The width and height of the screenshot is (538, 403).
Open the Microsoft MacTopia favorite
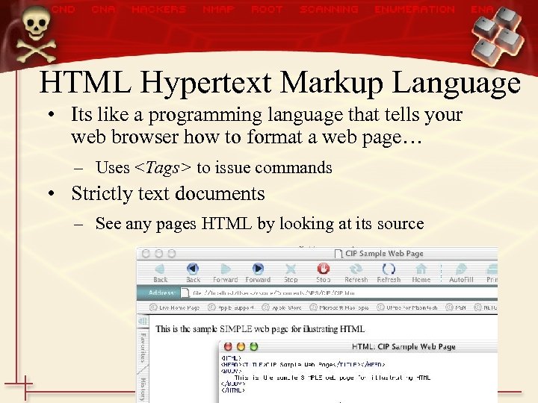click(339, 307)
